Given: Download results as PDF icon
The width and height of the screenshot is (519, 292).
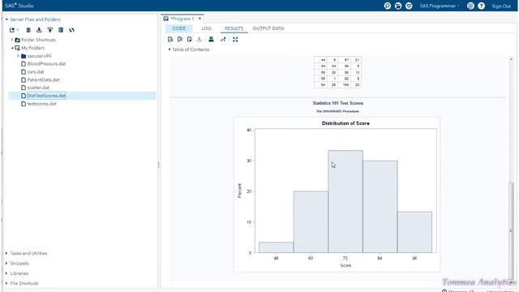Looking at the screenshot, I should 180,40.
